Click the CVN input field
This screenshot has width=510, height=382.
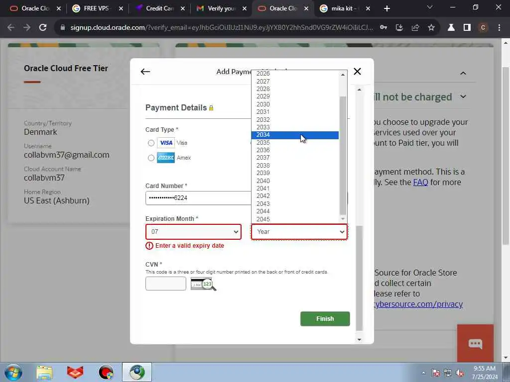(166, 284)
